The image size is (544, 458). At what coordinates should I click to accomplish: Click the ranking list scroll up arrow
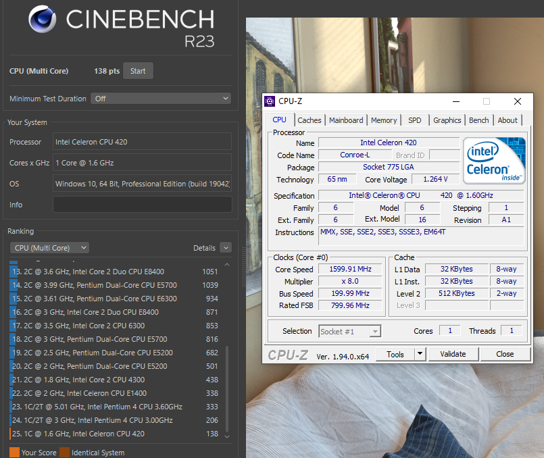point(227,265)
